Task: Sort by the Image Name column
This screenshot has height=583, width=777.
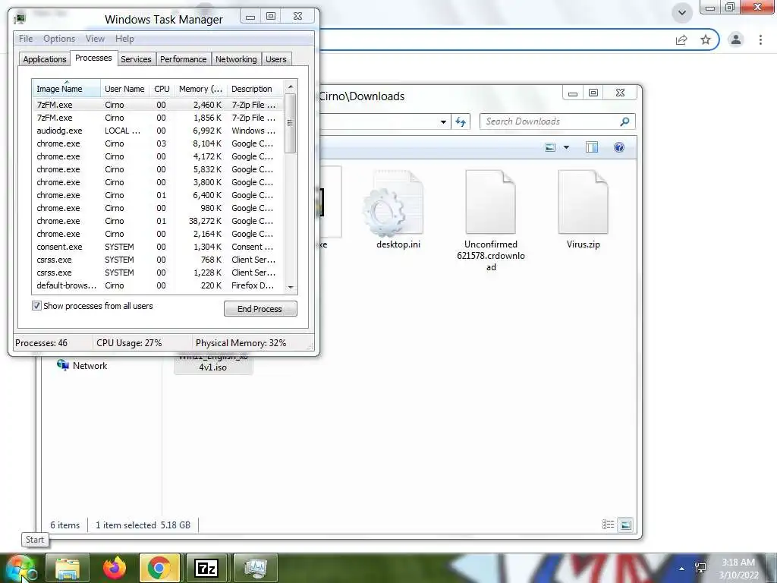Action: click(x=66, y=89)
